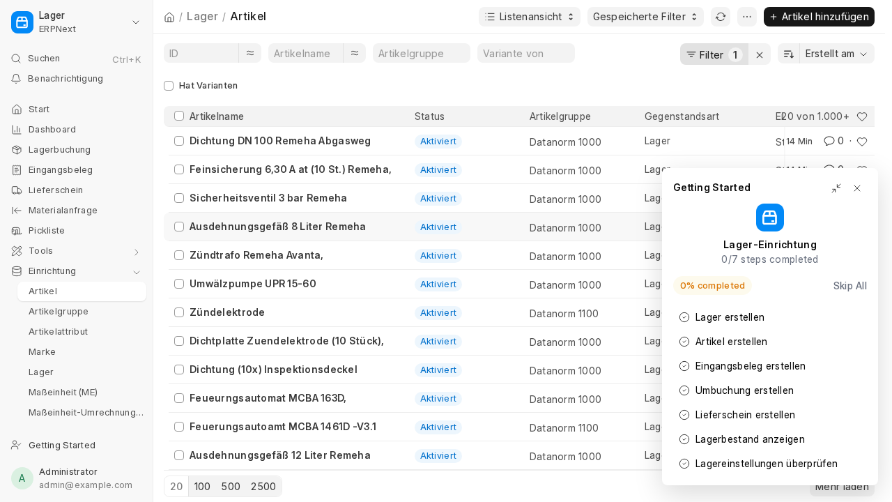Screen dimensions: 892x502
Task: Set page size to 100
Action: (x=202, y=487)
